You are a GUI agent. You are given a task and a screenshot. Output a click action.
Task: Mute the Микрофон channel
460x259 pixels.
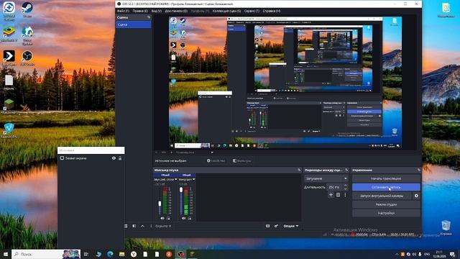(184, 218)
